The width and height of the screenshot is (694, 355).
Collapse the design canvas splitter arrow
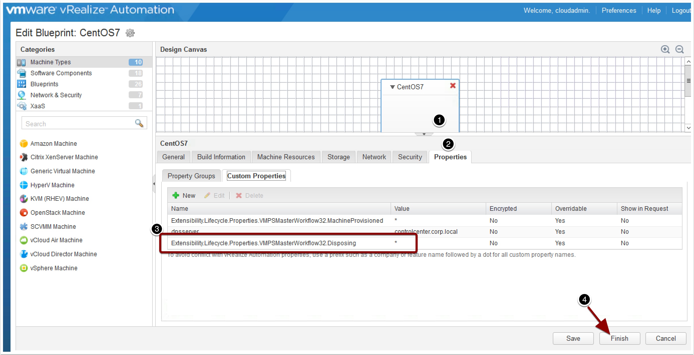(x=424, y=134)
